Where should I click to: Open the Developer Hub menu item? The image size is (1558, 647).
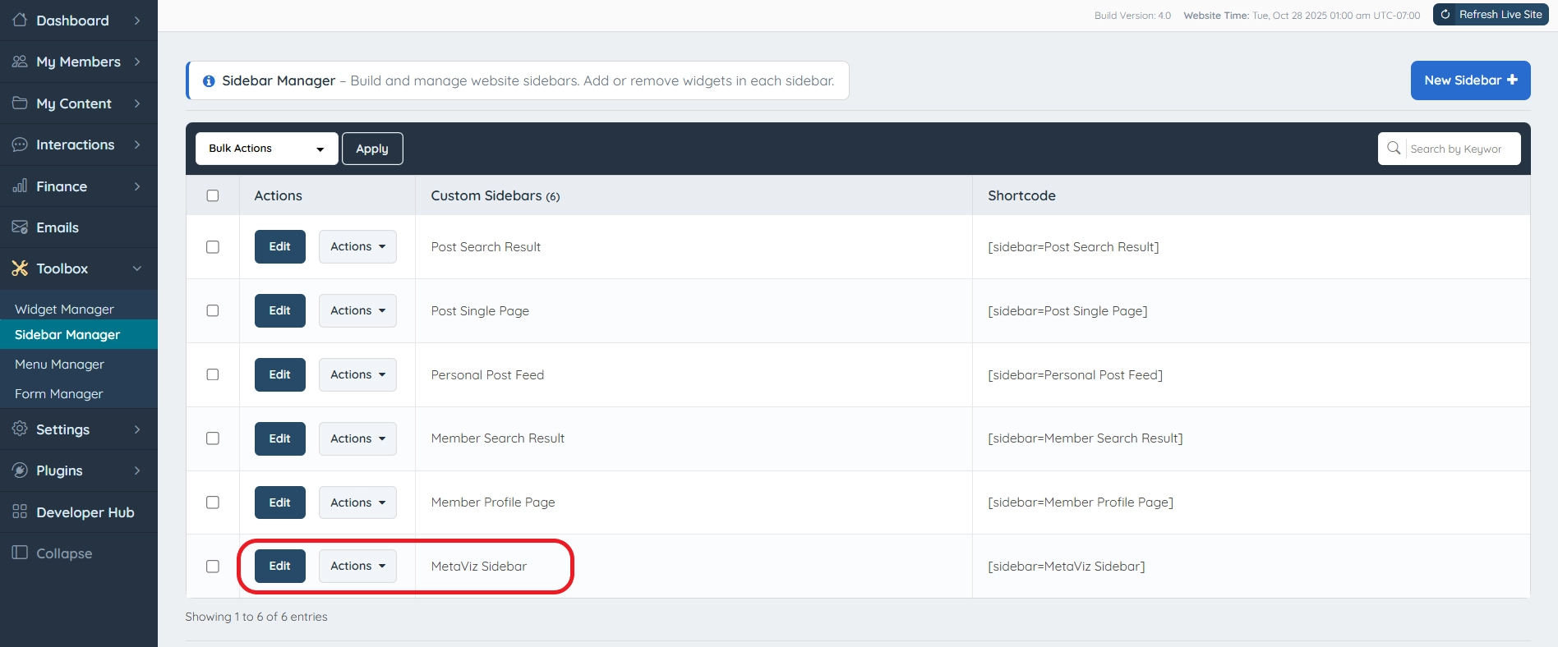click(79, 512)
